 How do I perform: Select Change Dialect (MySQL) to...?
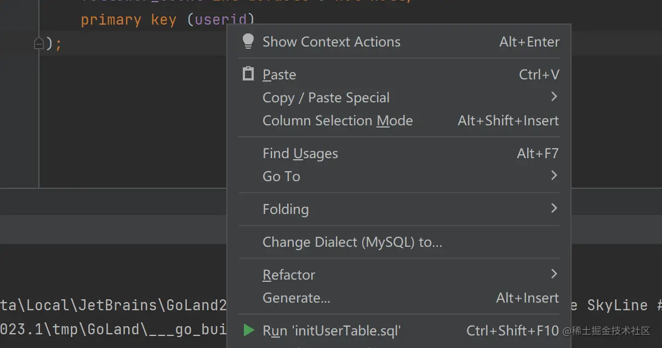click(352, 242)
